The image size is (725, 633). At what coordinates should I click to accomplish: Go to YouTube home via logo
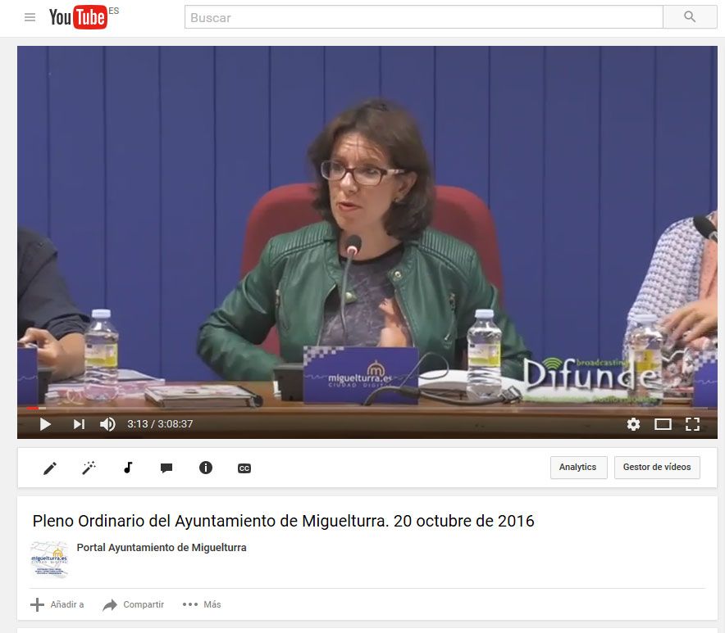pos(78,17)
